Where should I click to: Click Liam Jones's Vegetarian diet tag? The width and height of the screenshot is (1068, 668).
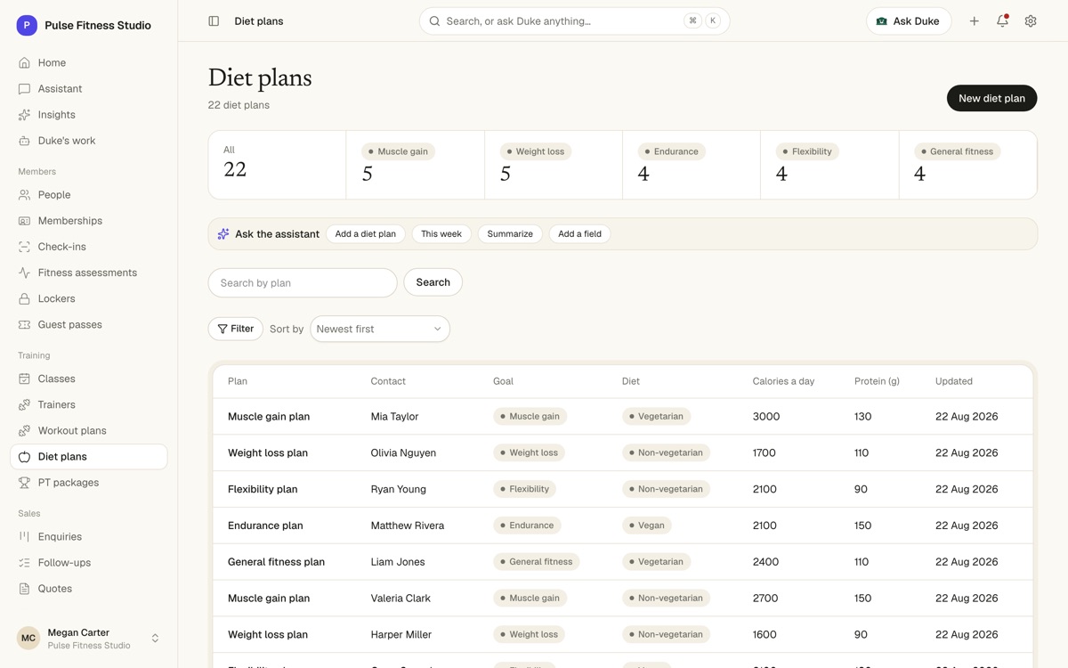pyautogui.click(x=657, y=562)
